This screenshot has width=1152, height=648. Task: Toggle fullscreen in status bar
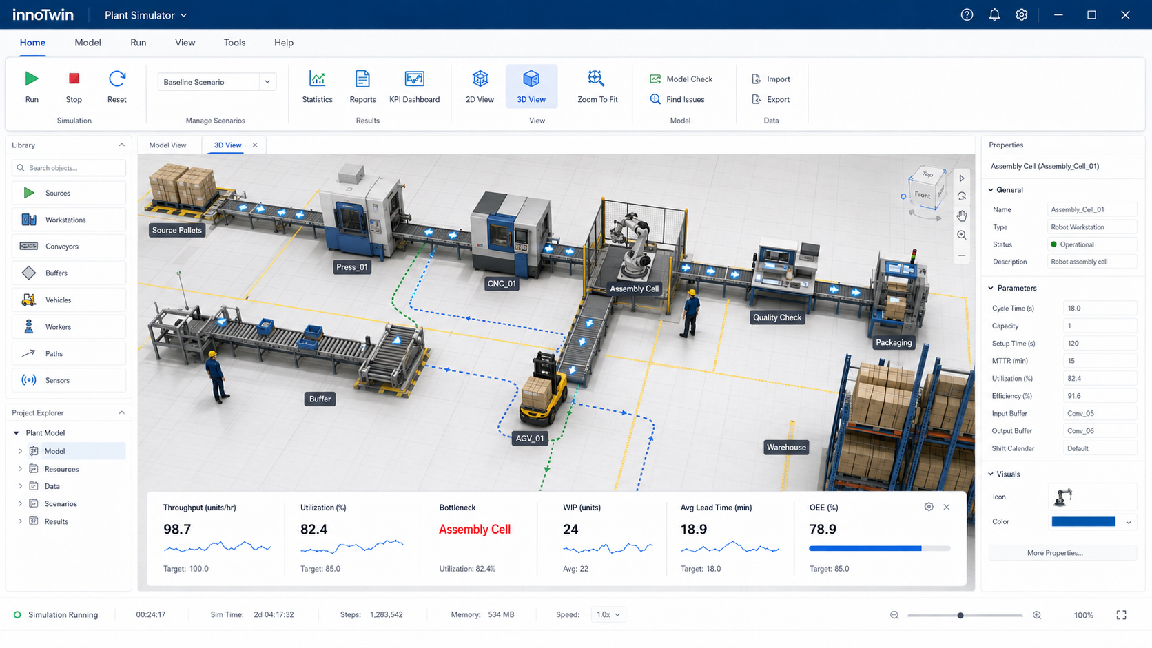click(x=1121, y=614)
